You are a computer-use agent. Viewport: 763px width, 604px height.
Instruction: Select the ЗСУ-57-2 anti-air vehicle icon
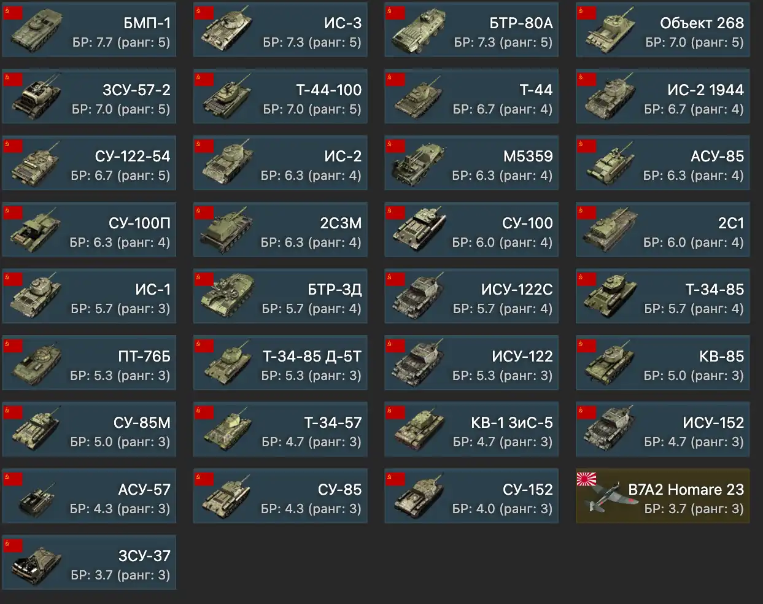tap(37, 97)
